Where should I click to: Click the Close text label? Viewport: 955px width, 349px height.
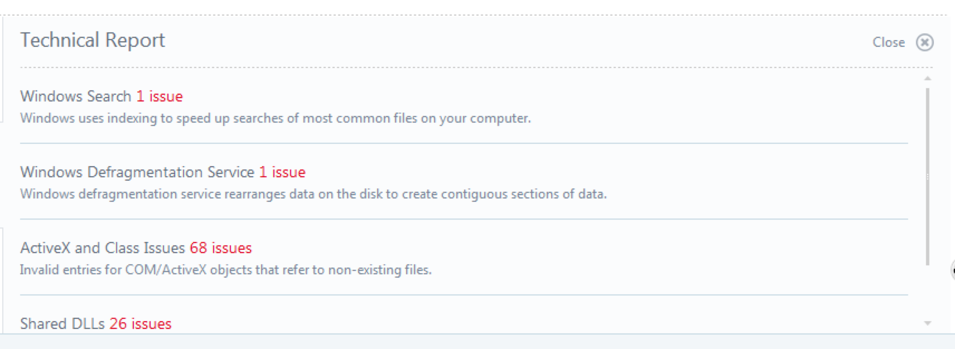[x=888, y=42]
